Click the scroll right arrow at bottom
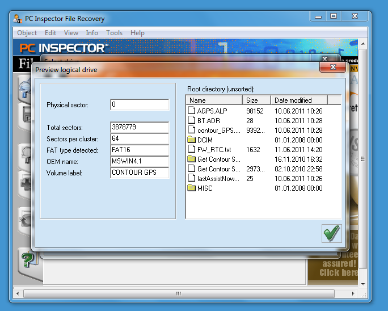Viewport: 388px width, 311px height. coord(353,293)
